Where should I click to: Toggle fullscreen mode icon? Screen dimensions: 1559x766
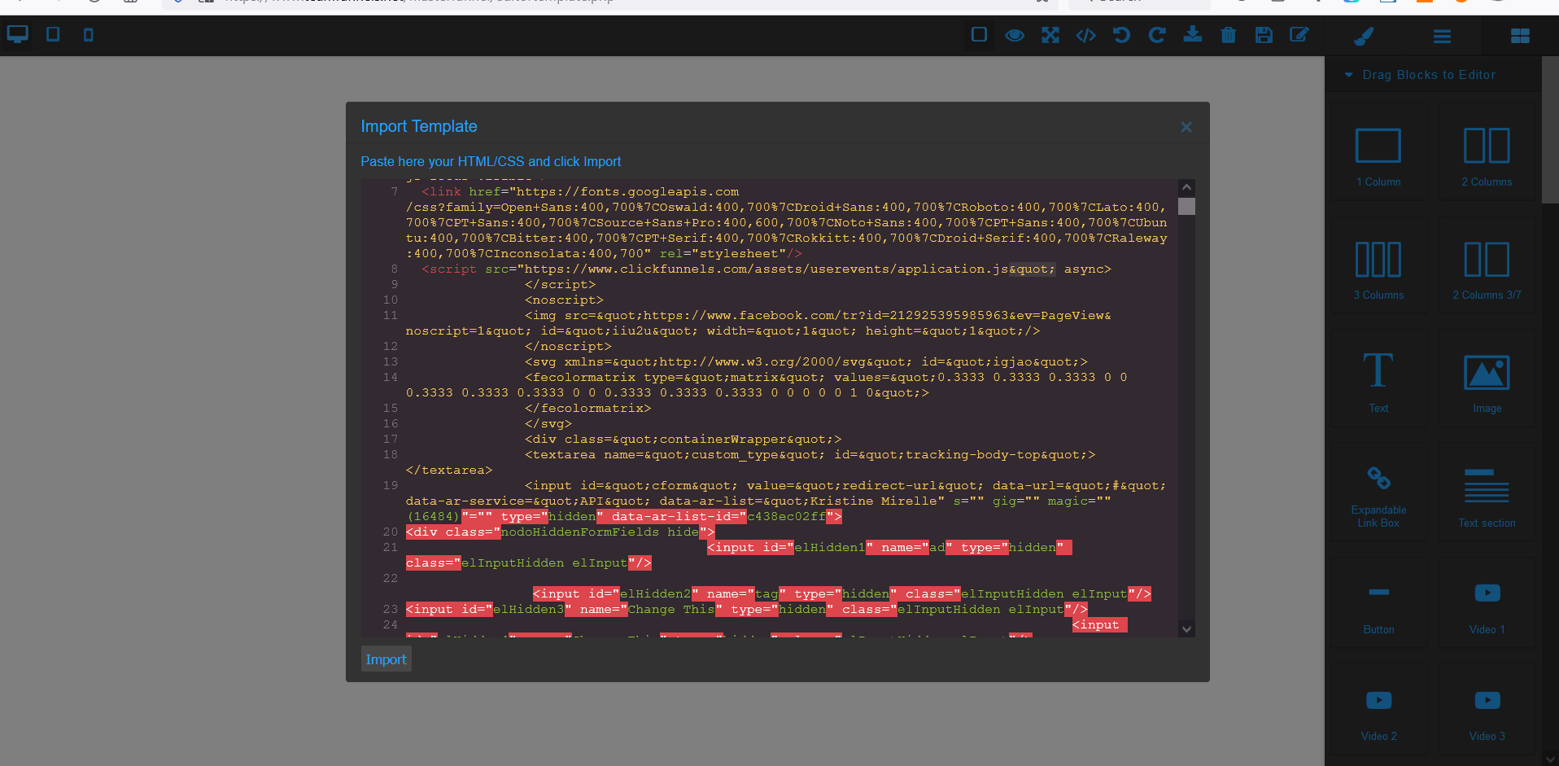[x=1050, y=35]
